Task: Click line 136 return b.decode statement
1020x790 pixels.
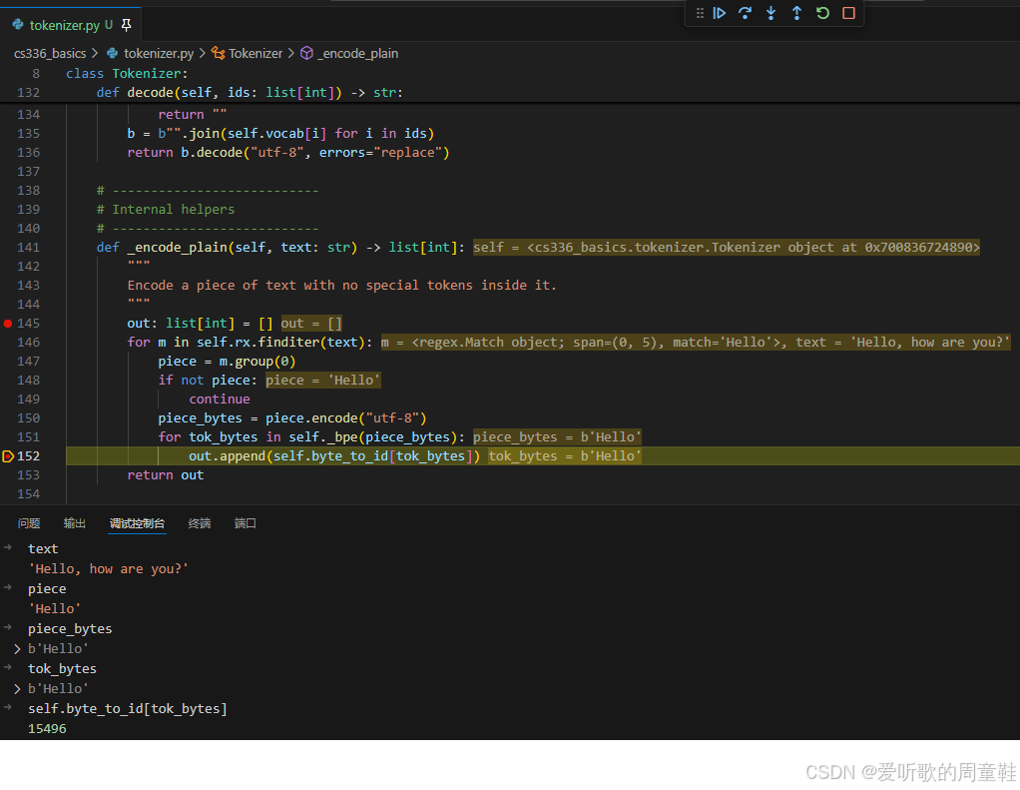Action: coord(288,152)
